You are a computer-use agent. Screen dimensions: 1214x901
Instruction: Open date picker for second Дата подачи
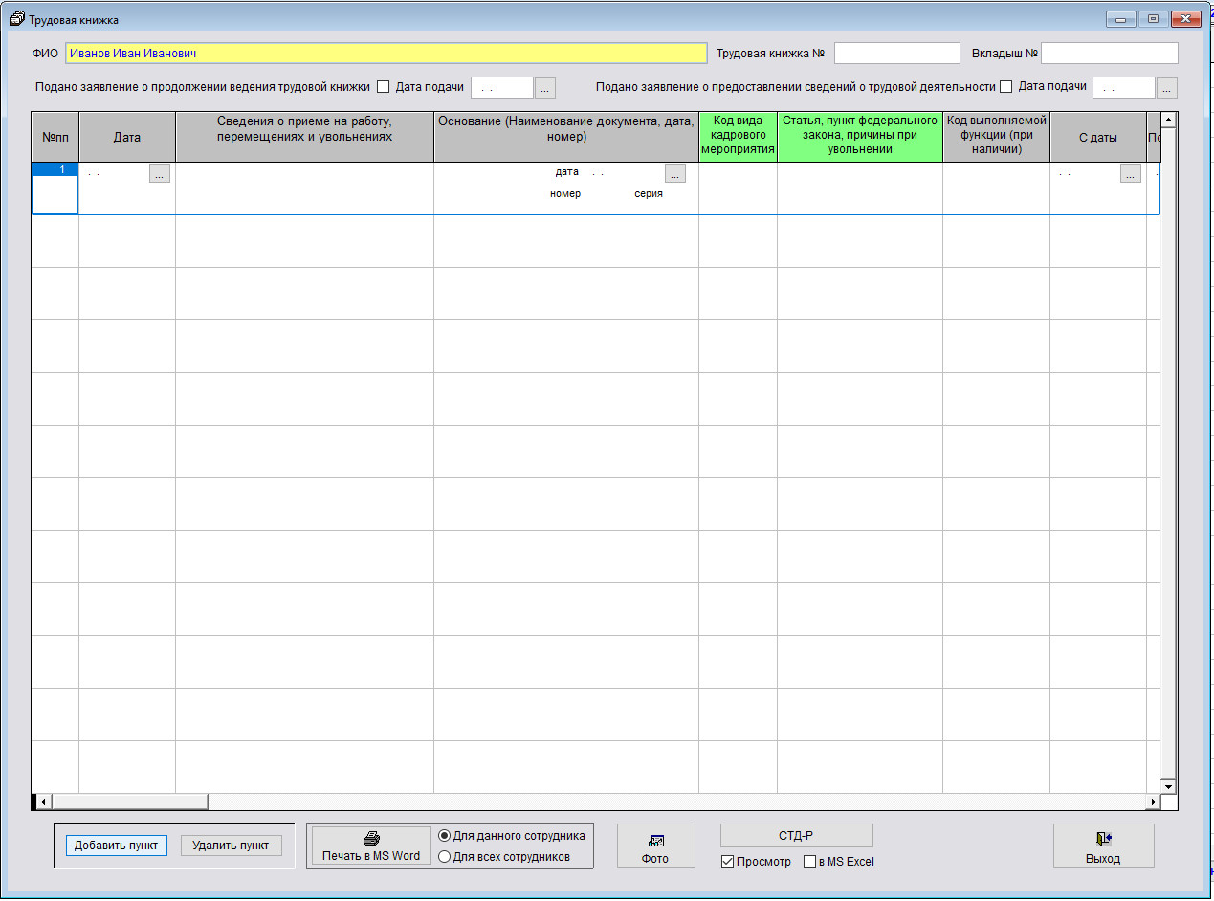click(1167, 88)
